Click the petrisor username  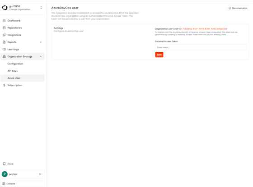click(13, 174)
